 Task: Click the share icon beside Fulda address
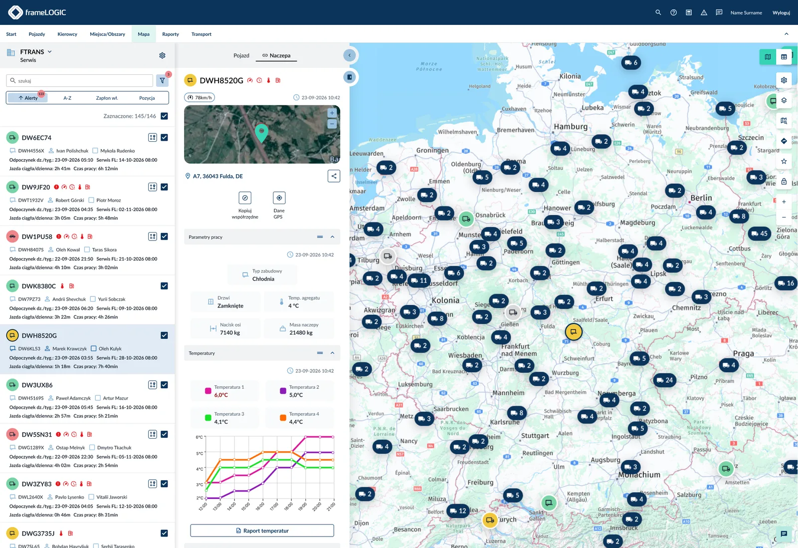(x=334, y=176)
